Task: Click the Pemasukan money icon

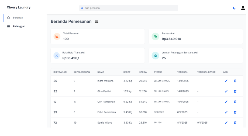Action: click(155, 37)
